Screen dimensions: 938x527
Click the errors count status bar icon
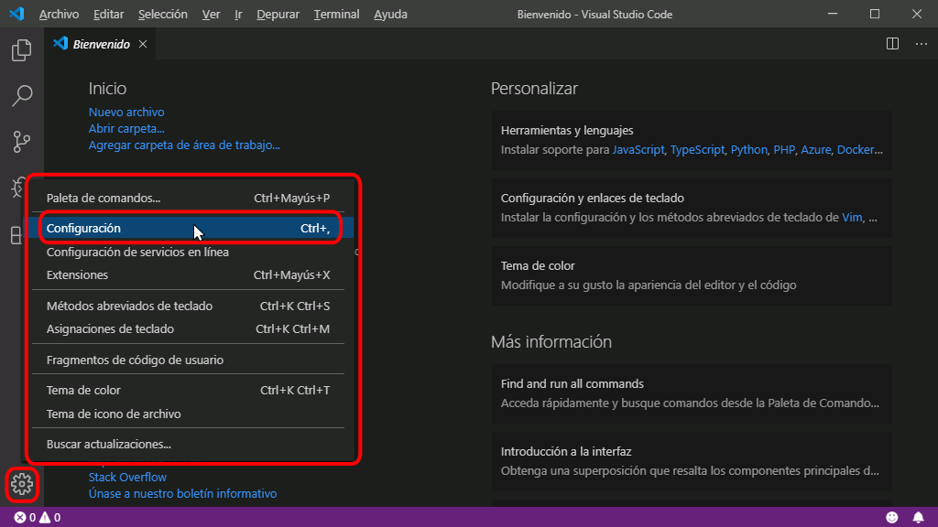click(25, 518)
